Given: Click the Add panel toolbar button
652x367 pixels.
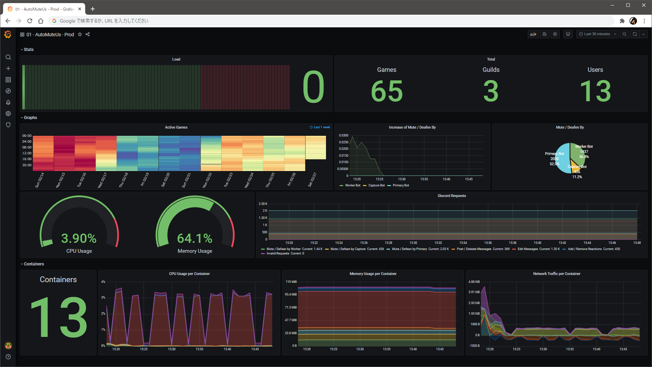Looking at the screenshot, I should (533, 34).
